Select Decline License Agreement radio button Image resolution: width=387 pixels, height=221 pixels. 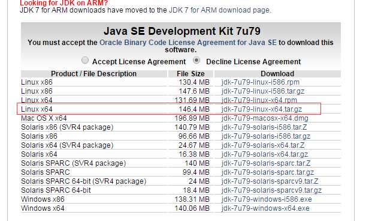196,61
